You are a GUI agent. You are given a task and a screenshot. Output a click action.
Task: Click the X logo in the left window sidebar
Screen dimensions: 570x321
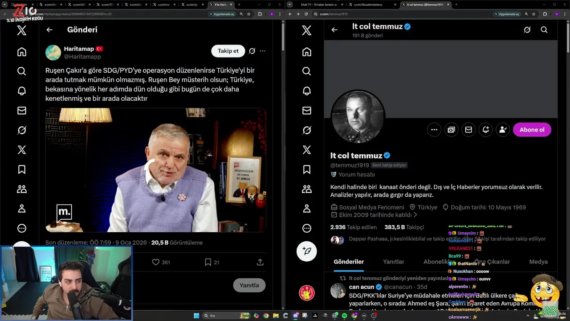[21, 30]
